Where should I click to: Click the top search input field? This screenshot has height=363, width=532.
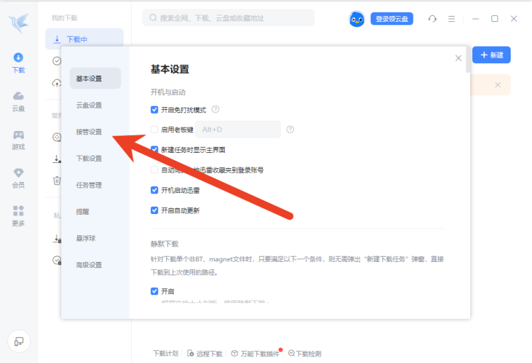228,18
